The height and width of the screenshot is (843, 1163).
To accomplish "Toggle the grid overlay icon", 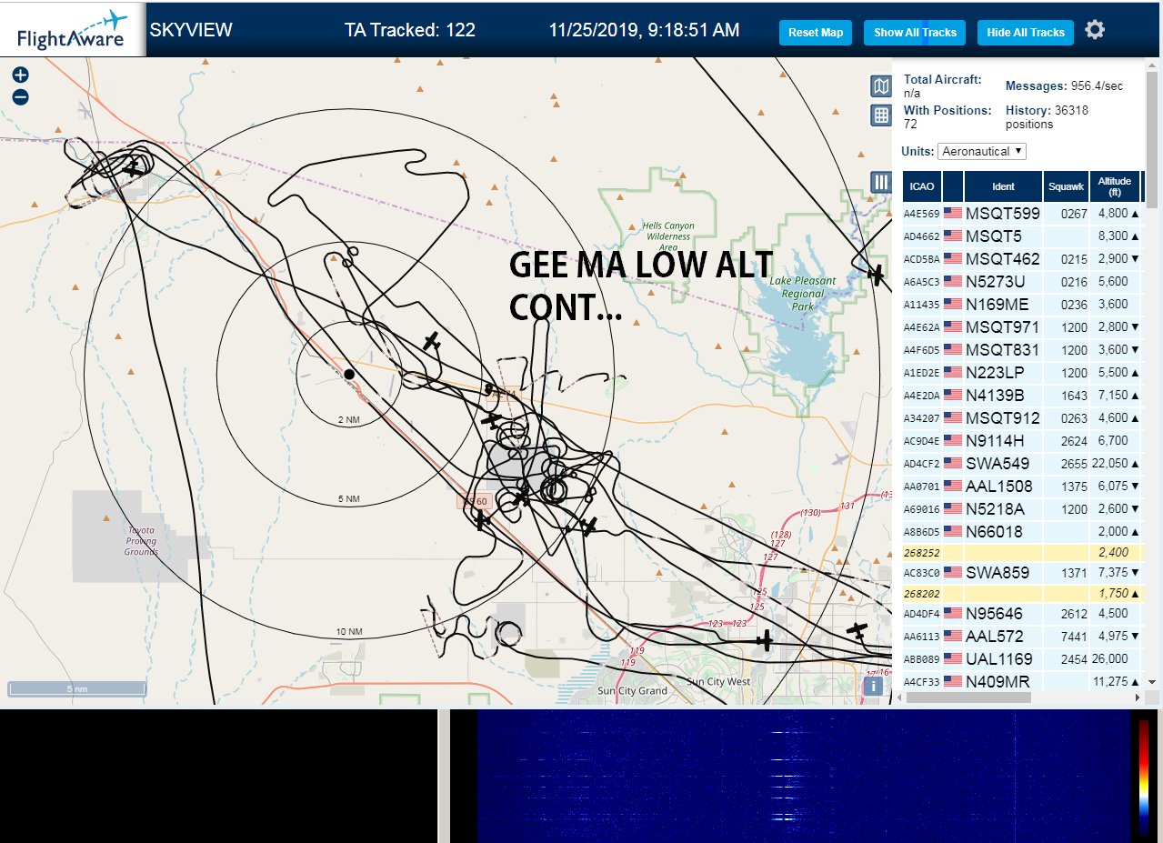I will [x=880, y=115].
